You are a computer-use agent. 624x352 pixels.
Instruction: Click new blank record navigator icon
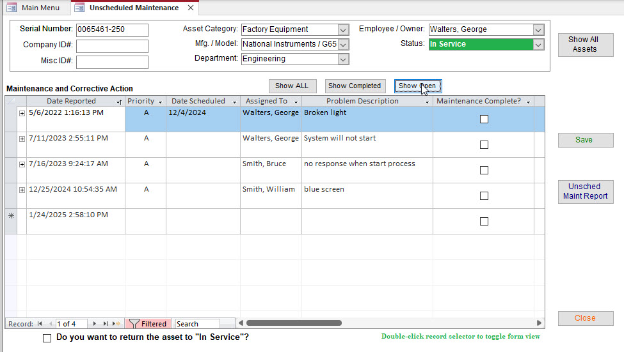tap(116, 324)
